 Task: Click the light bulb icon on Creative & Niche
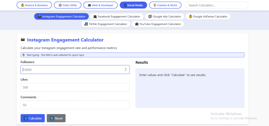[155, 5]
